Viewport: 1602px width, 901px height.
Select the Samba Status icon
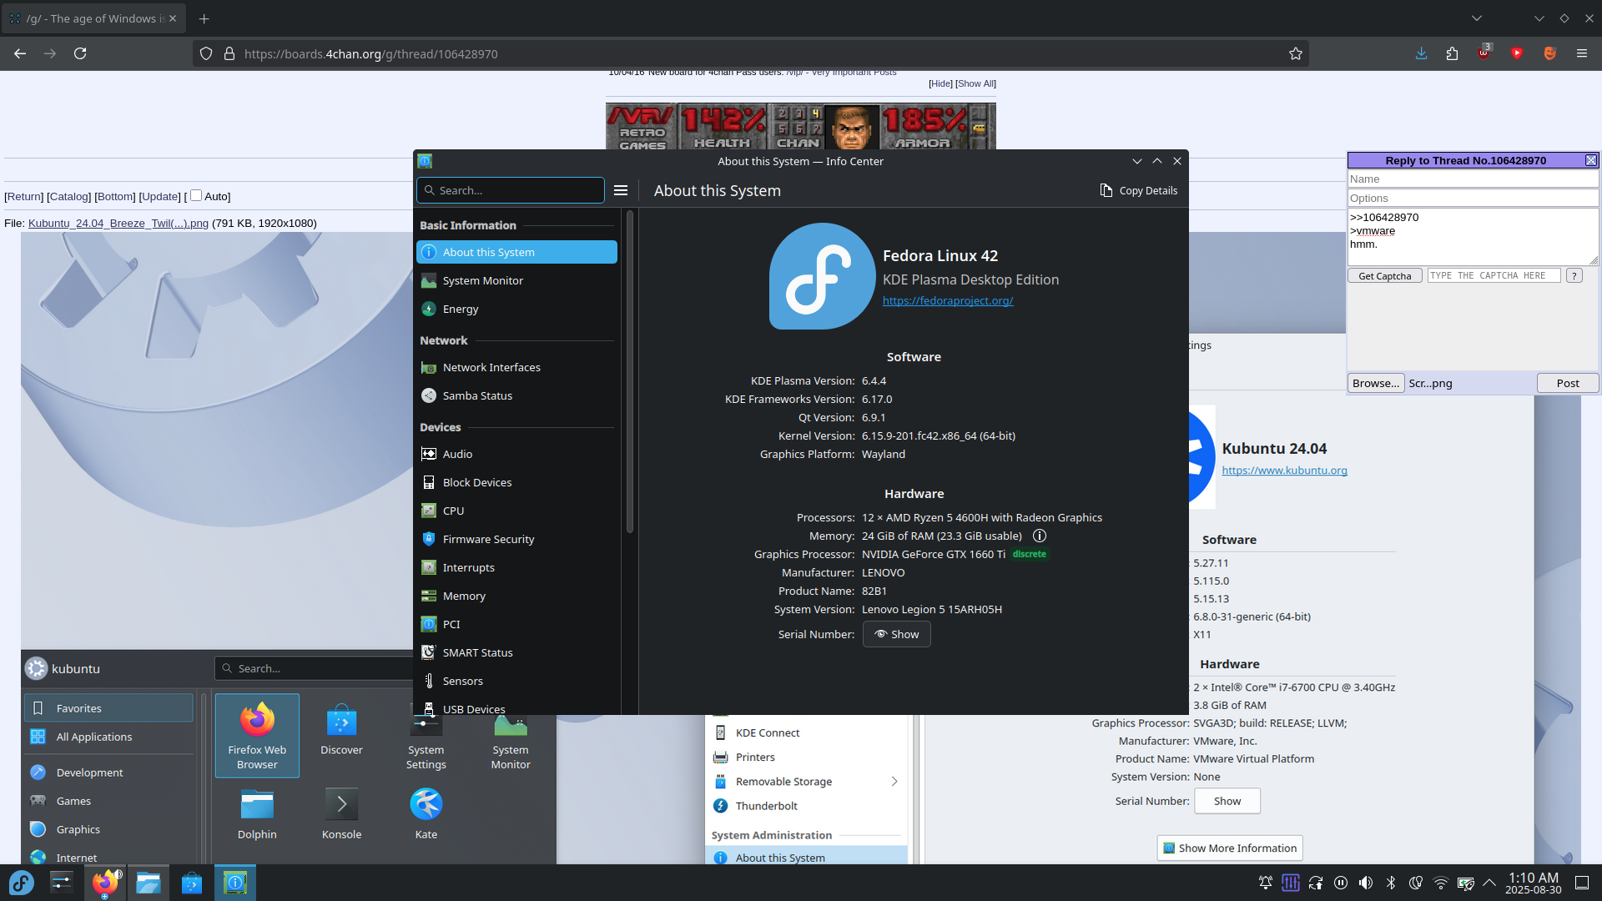tap(428, 395)
